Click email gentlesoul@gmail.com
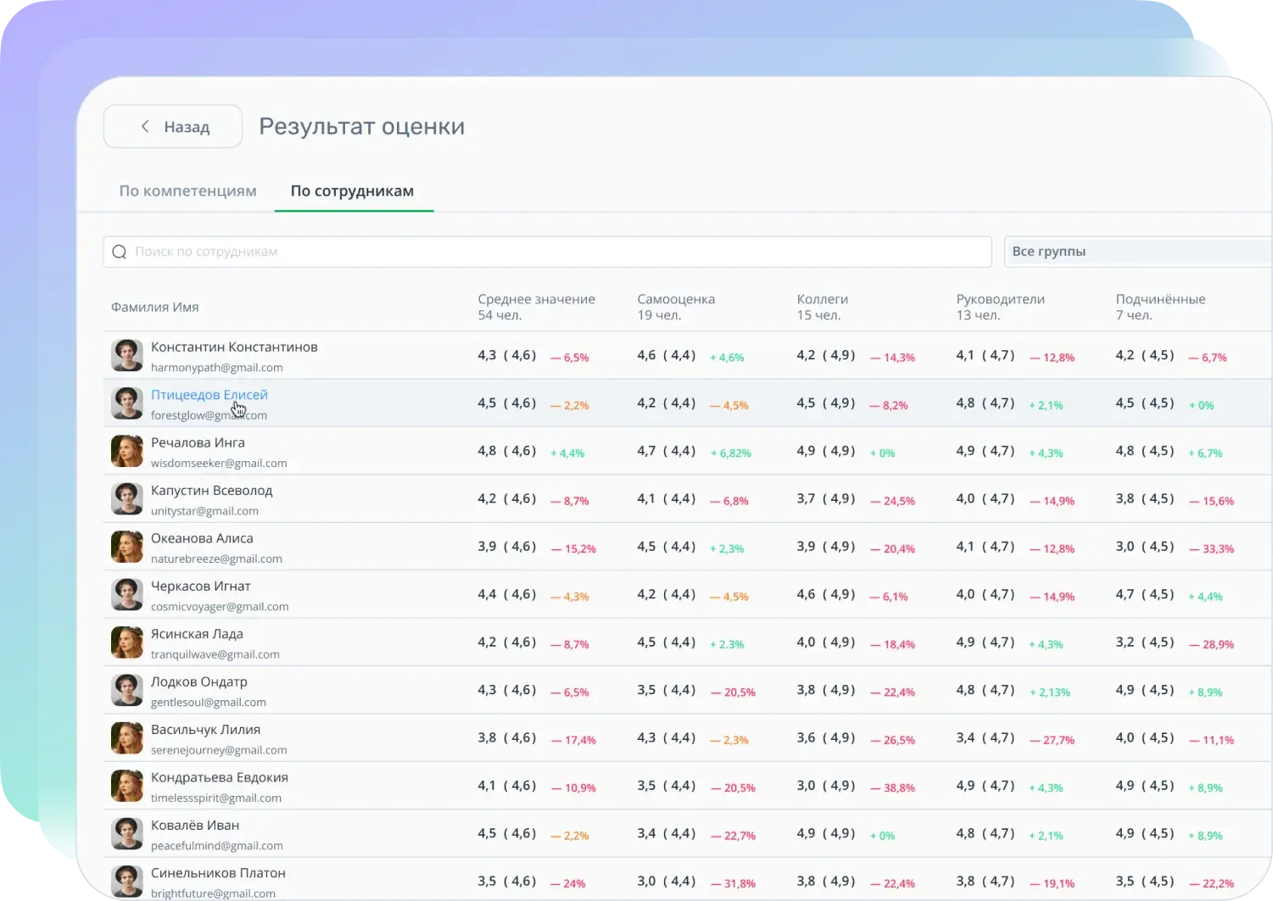The width and height of the screenshot is (1273, 901). point(209,703)
